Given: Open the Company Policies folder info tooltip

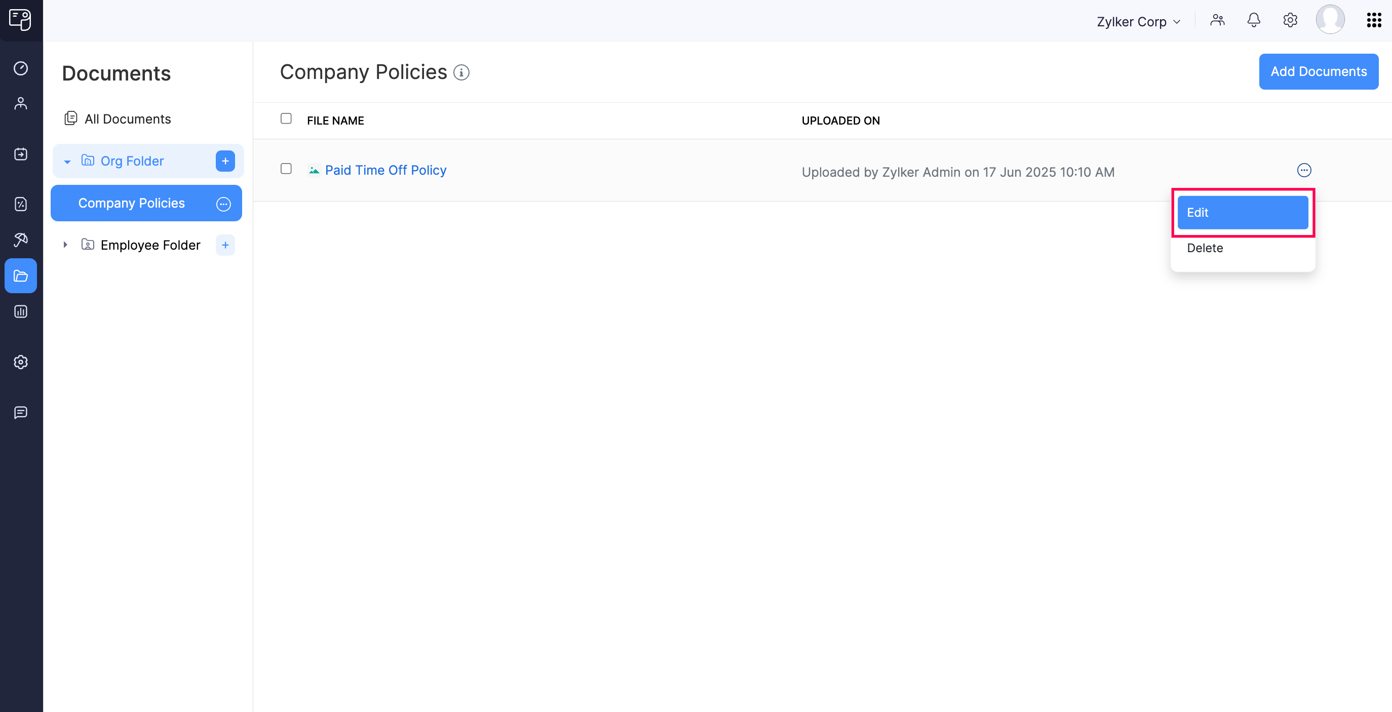Looking at the screenshot, I should click(x=461, y=73).
